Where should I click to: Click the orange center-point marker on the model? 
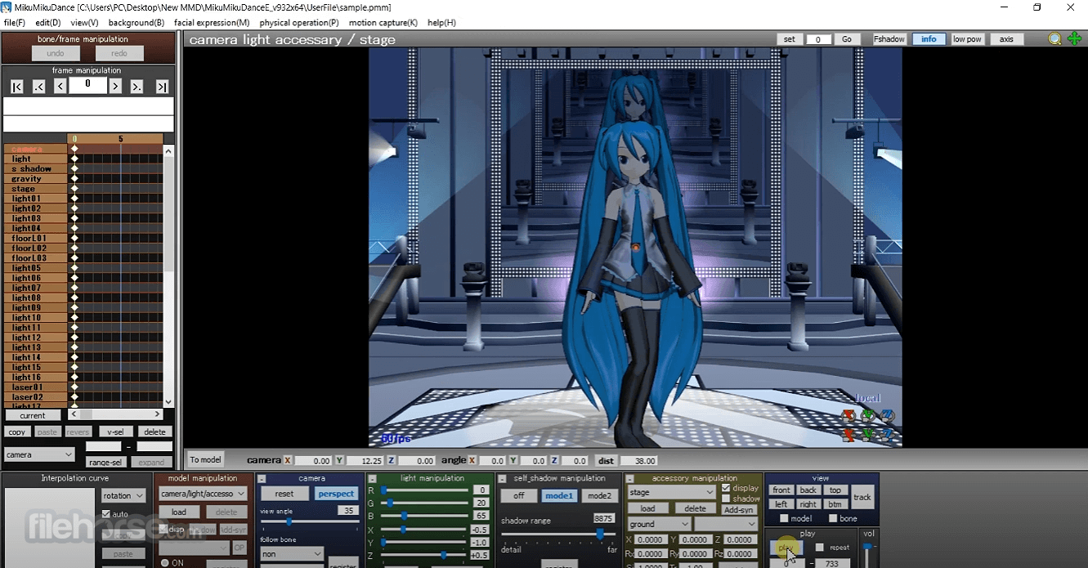[x=635, y=247]
